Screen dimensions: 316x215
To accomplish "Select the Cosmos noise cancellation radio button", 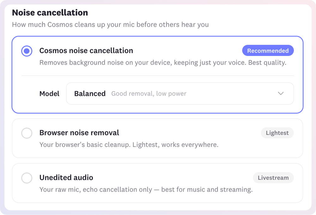I will click(x=27, y=51).
